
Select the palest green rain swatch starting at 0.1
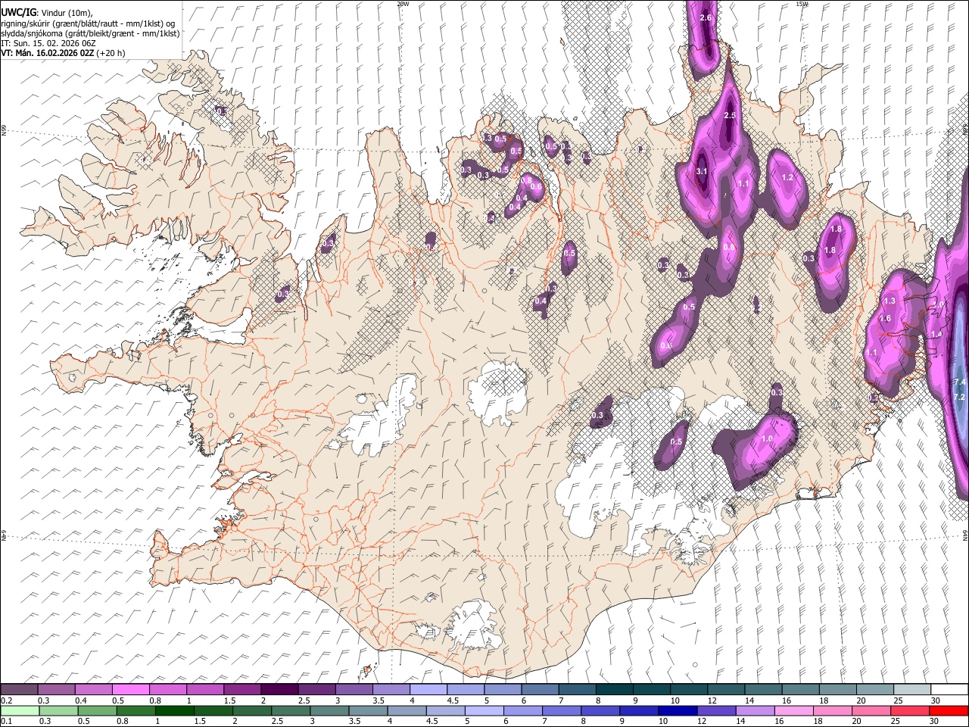click(20, 710)
